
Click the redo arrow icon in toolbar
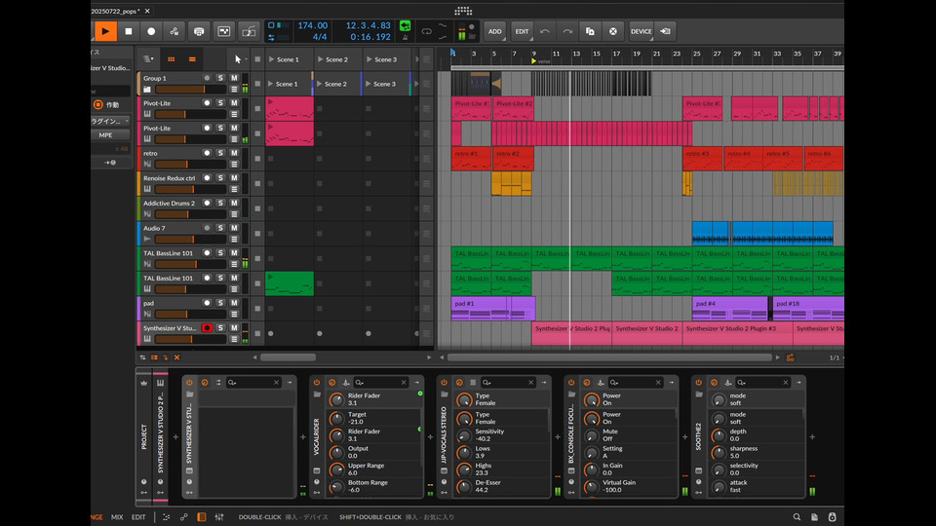pos(567,31)
